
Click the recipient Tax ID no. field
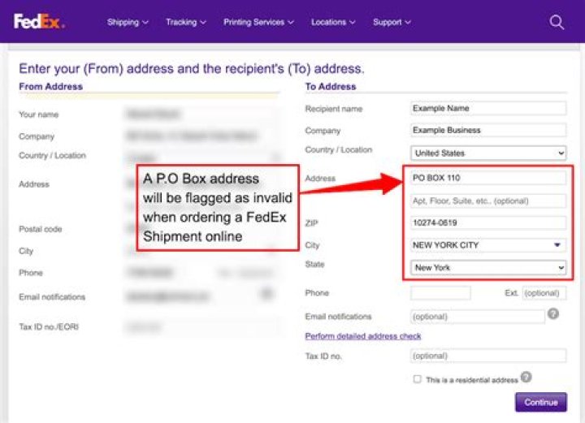pyautogui.click(x=488, y=356)
